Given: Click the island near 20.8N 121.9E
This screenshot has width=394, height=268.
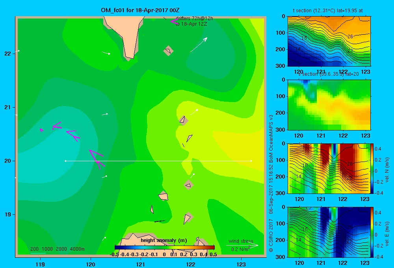Looking at the screenshot, I should (184, 120).
